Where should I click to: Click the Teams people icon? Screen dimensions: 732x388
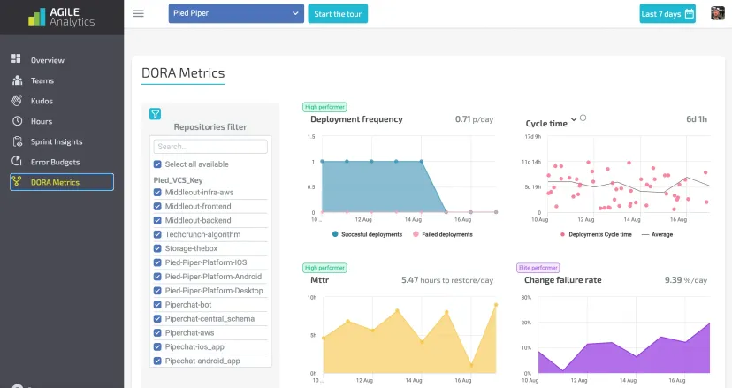pyautogui.click(x=18, y=80)
